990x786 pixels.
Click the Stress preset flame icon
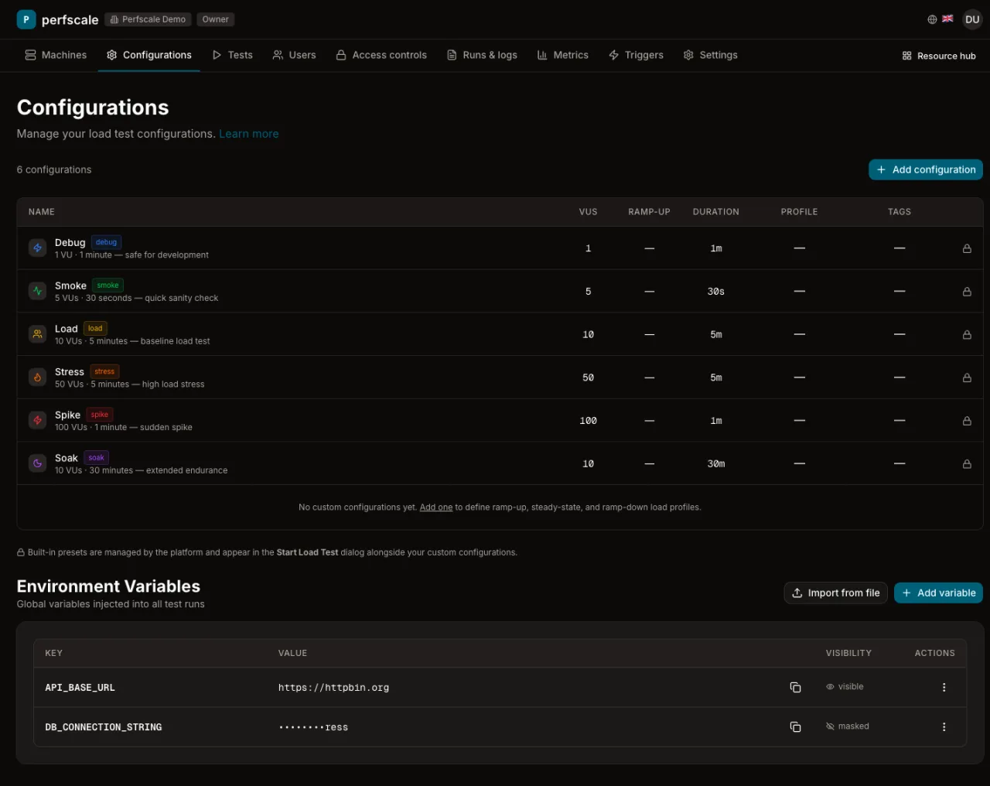[x=37, y=378]
